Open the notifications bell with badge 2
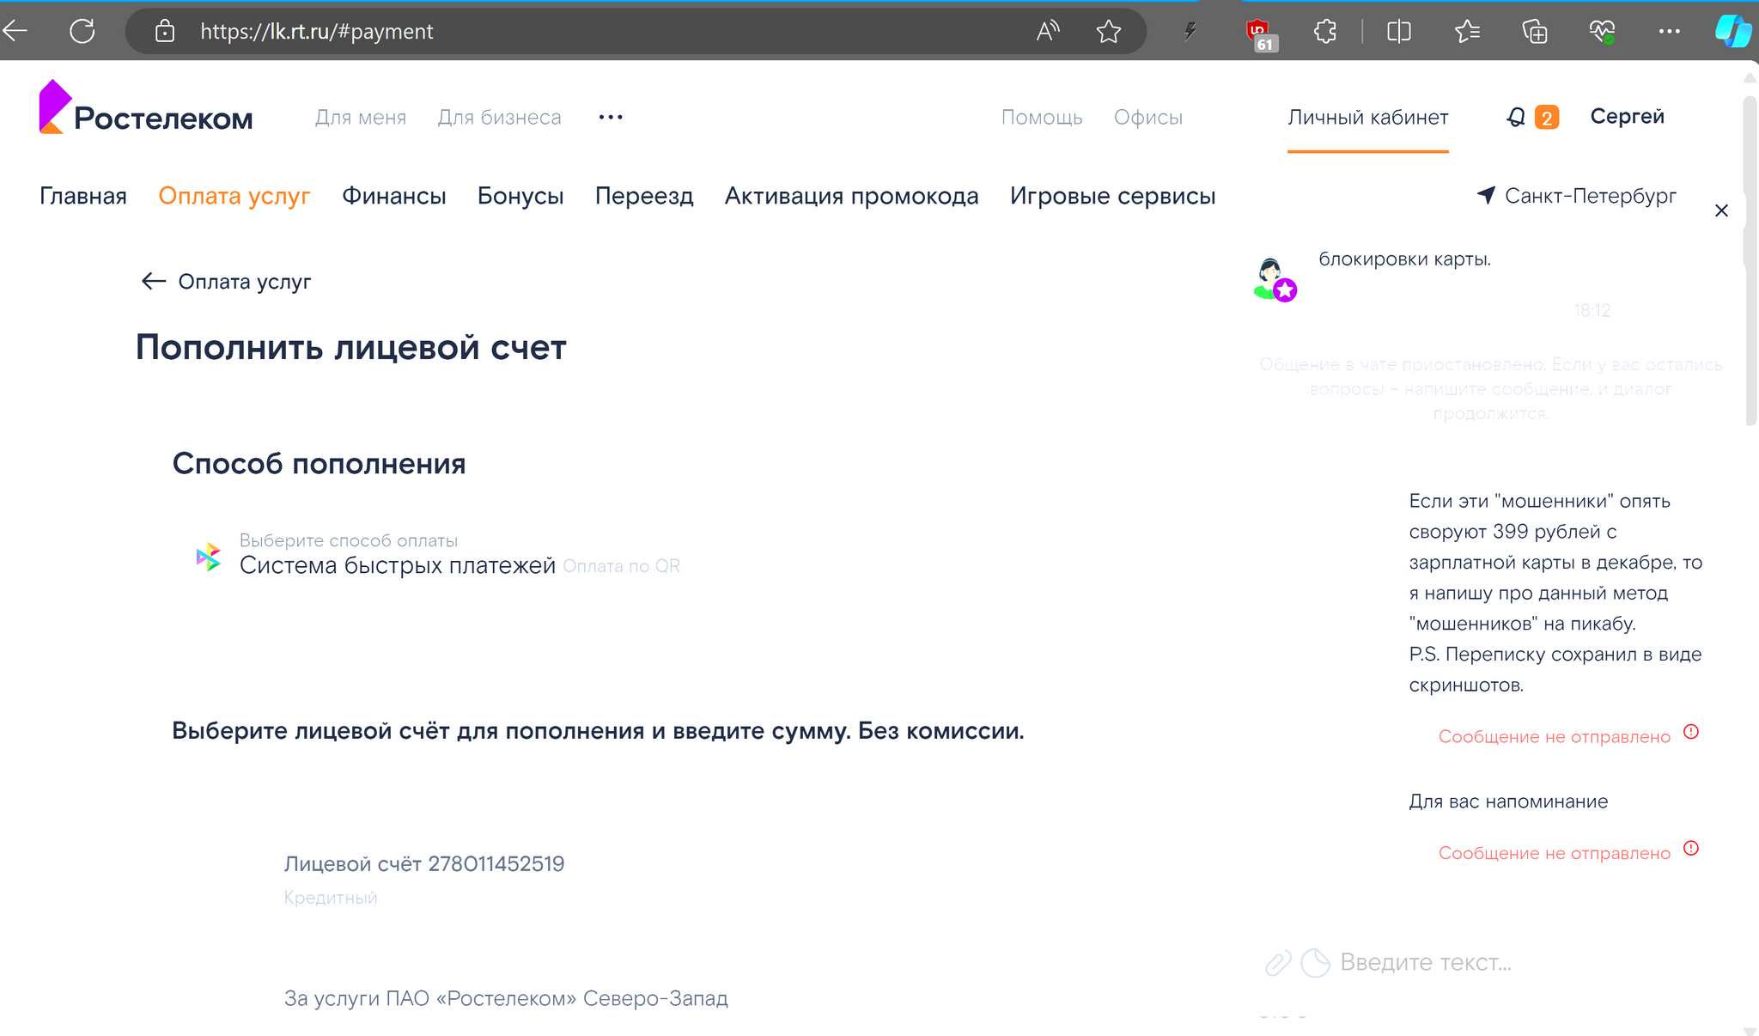The width and height of the screenshot is (1759, 1036). 1532,117
